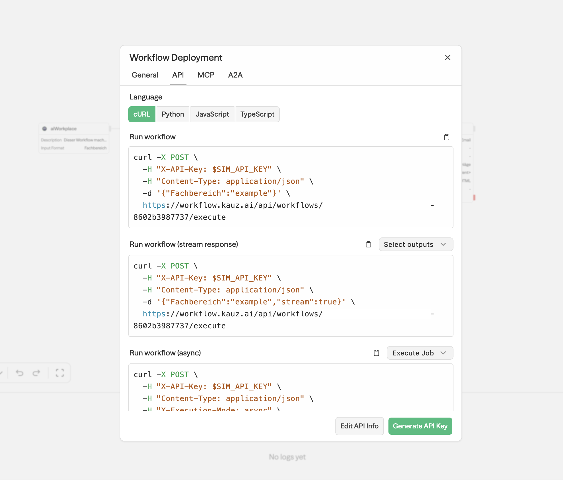563x480 pixels.
Task: Click the aiWorkplace node logo icon
Action: pos(45,129)
